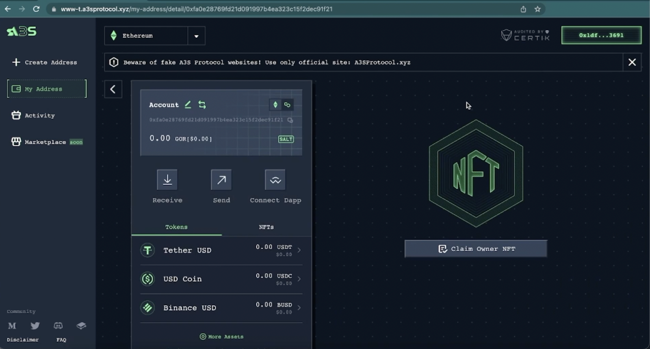
Task: Click the Create Address plus icon
Action: (x=16, y=62)
